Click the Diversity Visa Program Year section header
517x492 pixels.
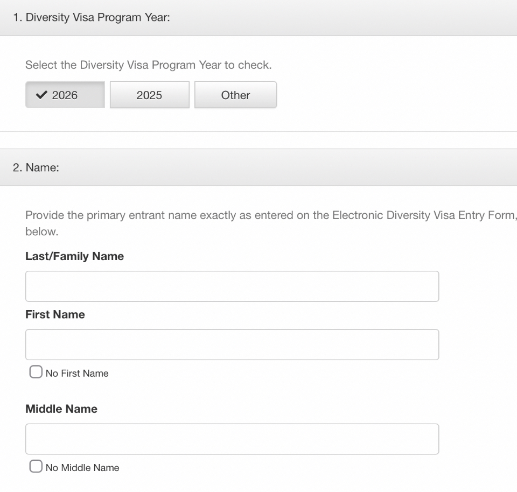[258, 17]
